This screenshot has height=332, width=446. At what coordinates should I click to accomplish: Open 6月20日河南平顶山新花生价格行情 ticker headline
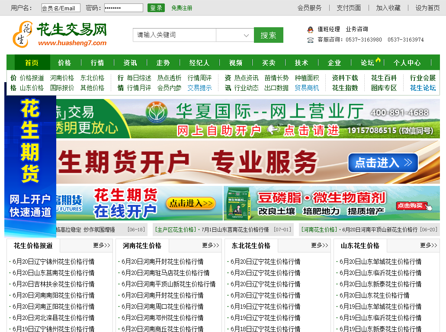tap(380, 230)
